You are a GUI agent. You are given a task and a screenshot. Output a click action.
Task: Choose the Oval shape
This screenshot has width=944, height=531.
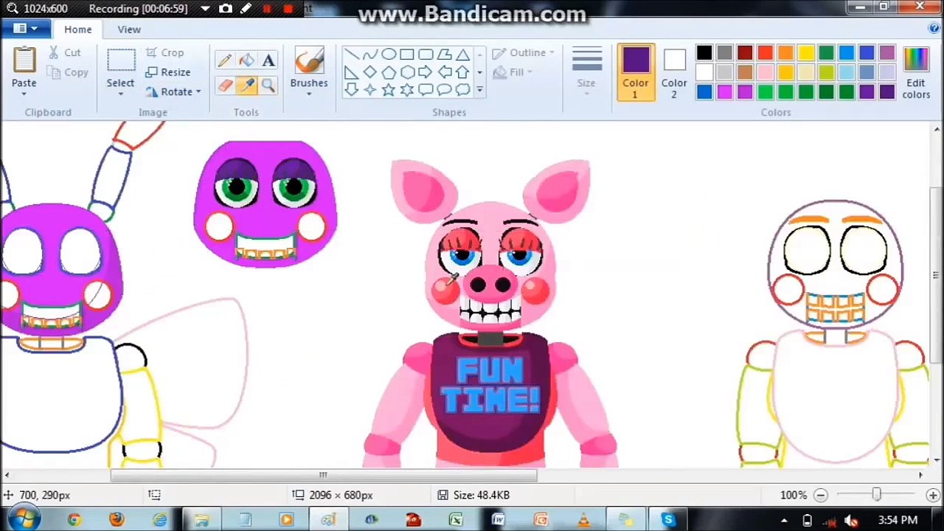pyautogui.click(x=388, y=55)
